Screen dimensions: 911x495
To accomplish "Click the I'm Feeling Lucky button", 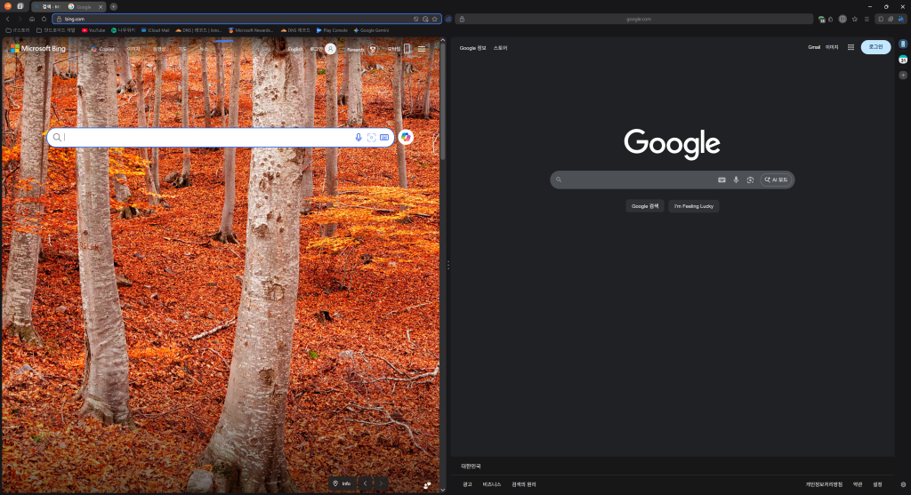I will (x=694, y=206).
